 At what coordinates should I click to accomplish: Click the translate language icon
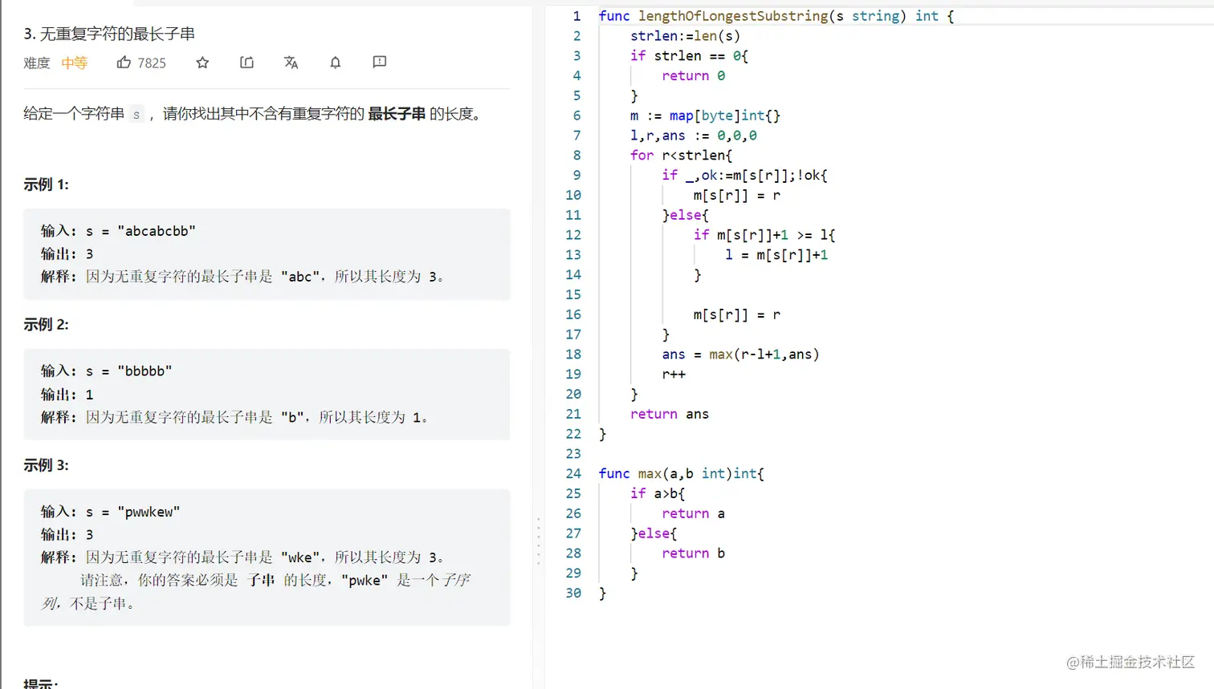tap(291, 62)
